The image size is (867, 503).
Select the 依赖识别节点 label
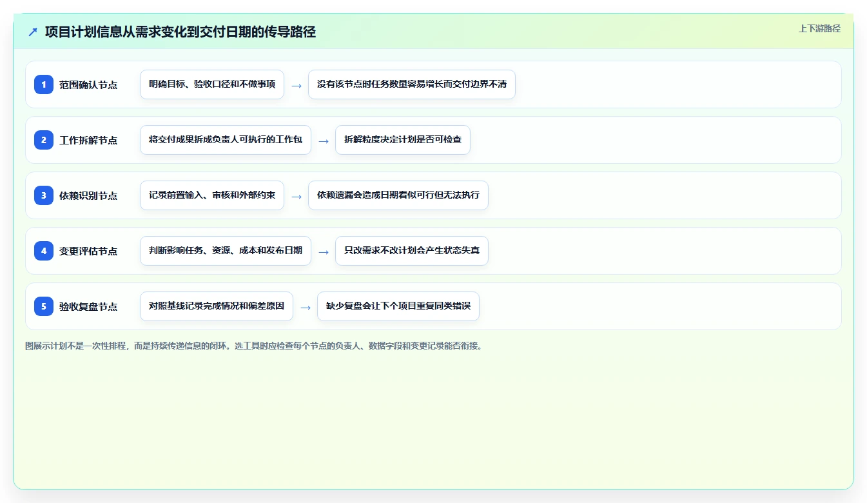88,196
